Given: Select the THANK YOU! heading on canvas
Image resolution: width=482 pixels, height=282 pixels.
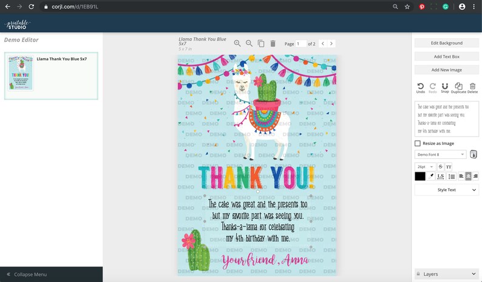Looking at the screenshot, I should point(257,178).
